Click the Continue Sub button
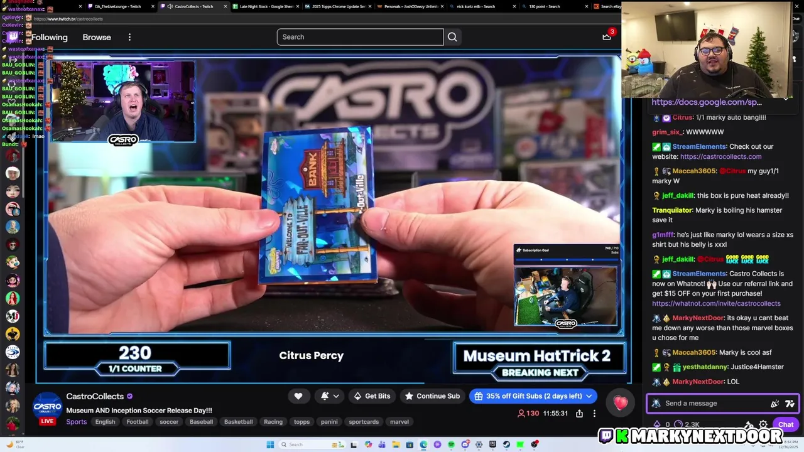 (432, 396)
